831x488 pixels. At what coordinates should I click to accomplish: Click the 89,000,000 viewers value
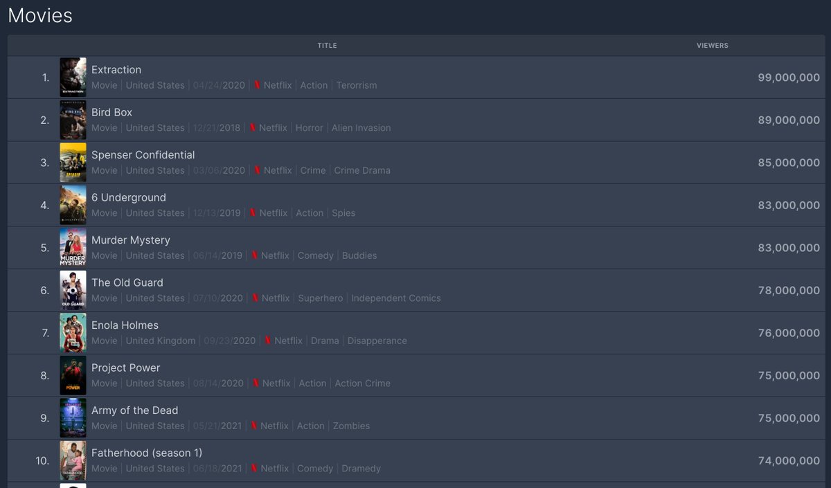(789, 120)
